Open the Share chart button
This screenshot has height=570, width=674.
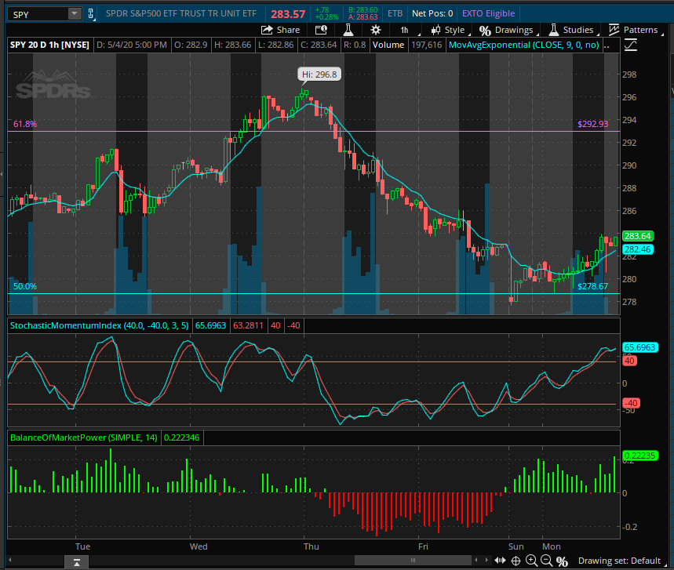point(280,30)
